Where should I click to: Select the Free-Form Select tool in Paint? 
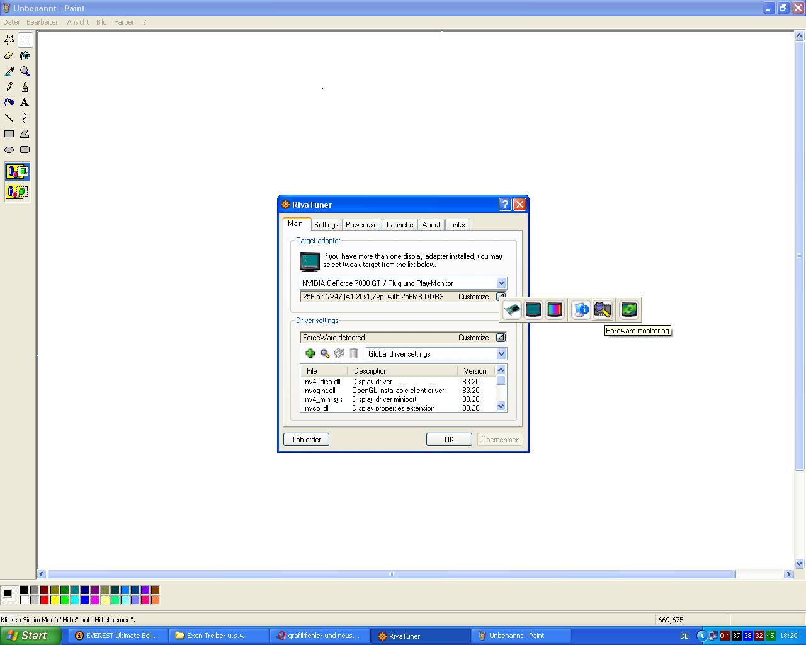[9, 40]
